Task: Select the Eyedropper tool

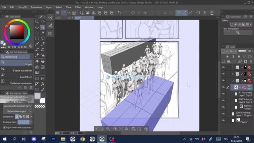Action: pyautogui.click(x=37, y=44)
